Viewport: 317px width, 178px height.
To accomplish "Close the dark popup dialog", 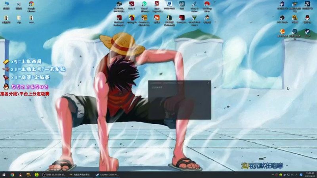I will click(x=208, y=83).
